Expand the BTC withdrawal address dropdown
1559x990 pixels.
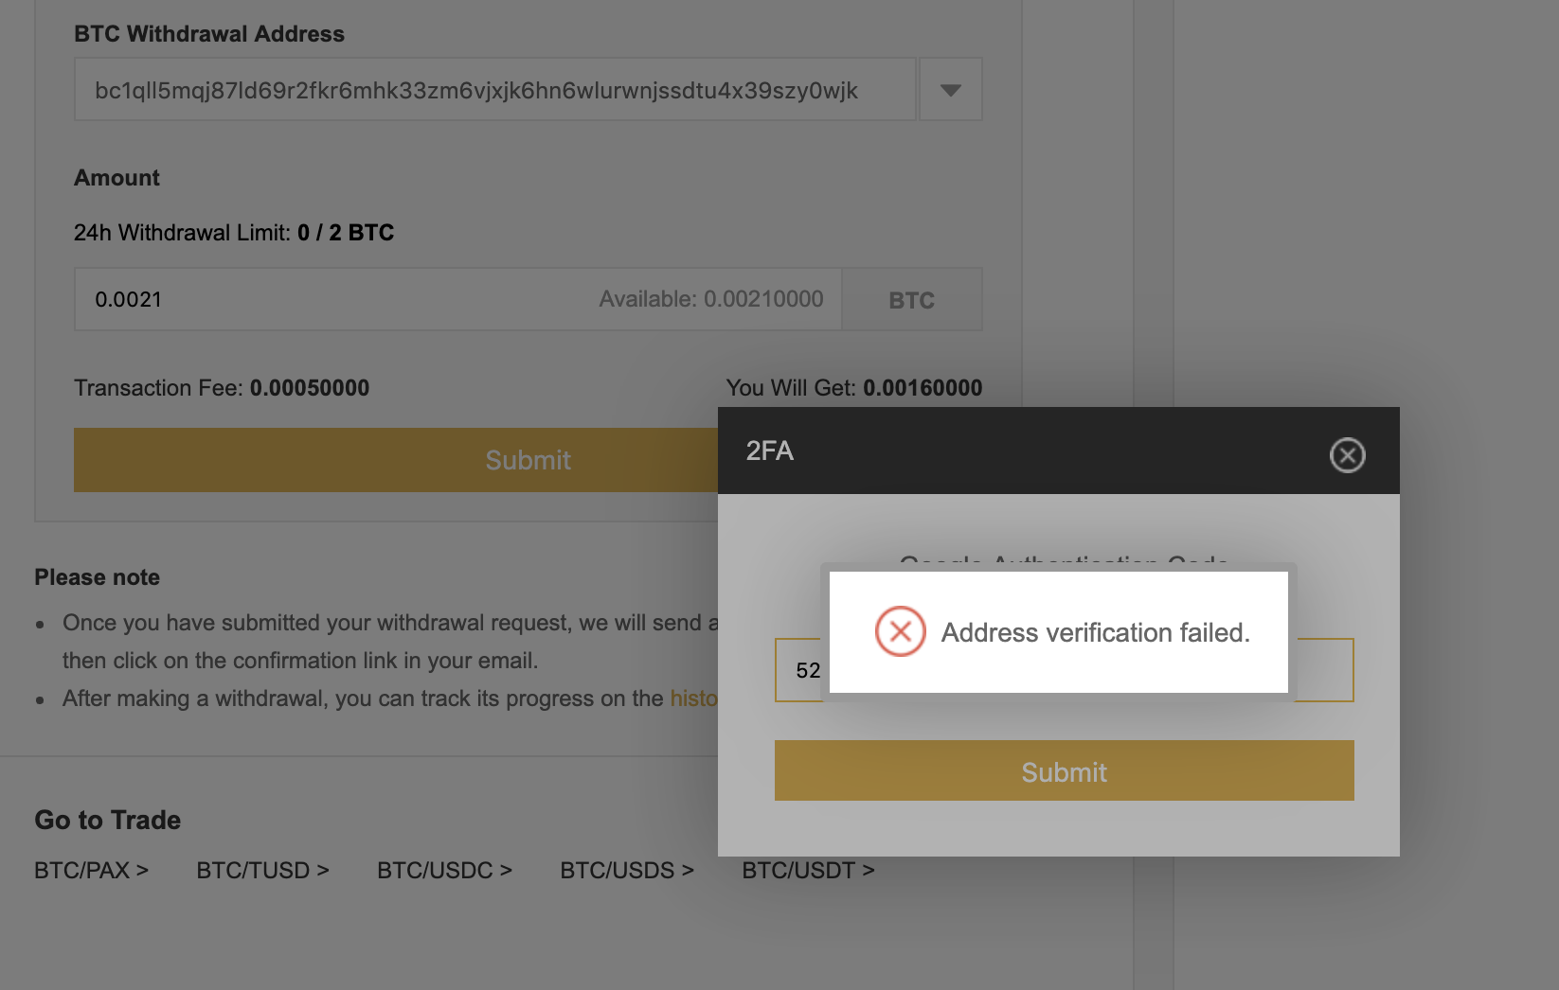(x=951, y=90)
